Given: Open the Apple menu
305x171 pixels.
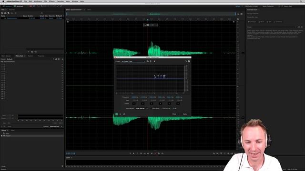Looking at the screenshot, I should tap(3, 1).
